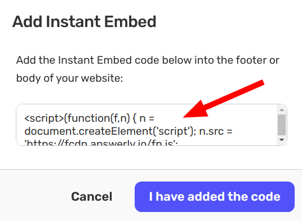The width and height of the screenshot is (302, 221).
Task: Click the red arrow annotation's arrowhead
Action: 197,110
